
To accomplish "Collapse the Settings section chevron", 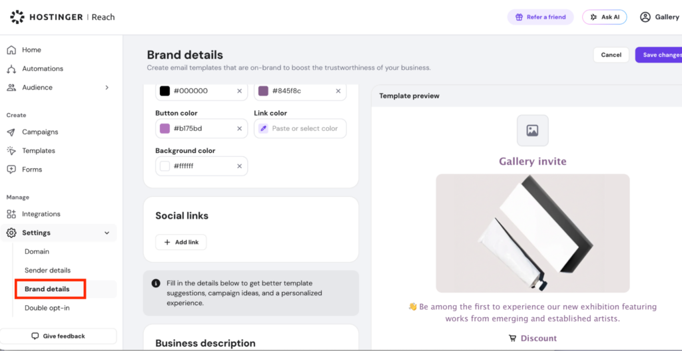I will (107, 233).
